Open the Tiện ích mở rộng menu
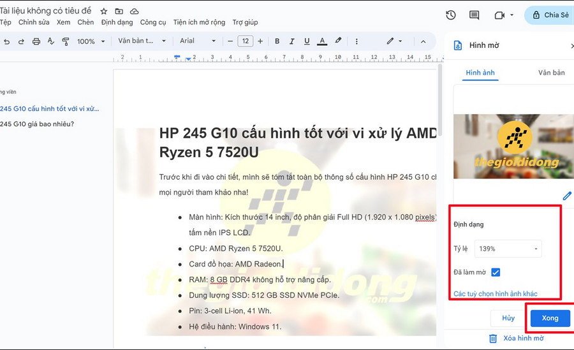The width and height of the screenshot is (574, 350). click(x=199, y=22)
